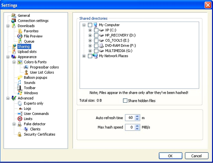Click the Balloon popups speech bubble icon
The image size is (213, 163).
[x=20, y=78]
